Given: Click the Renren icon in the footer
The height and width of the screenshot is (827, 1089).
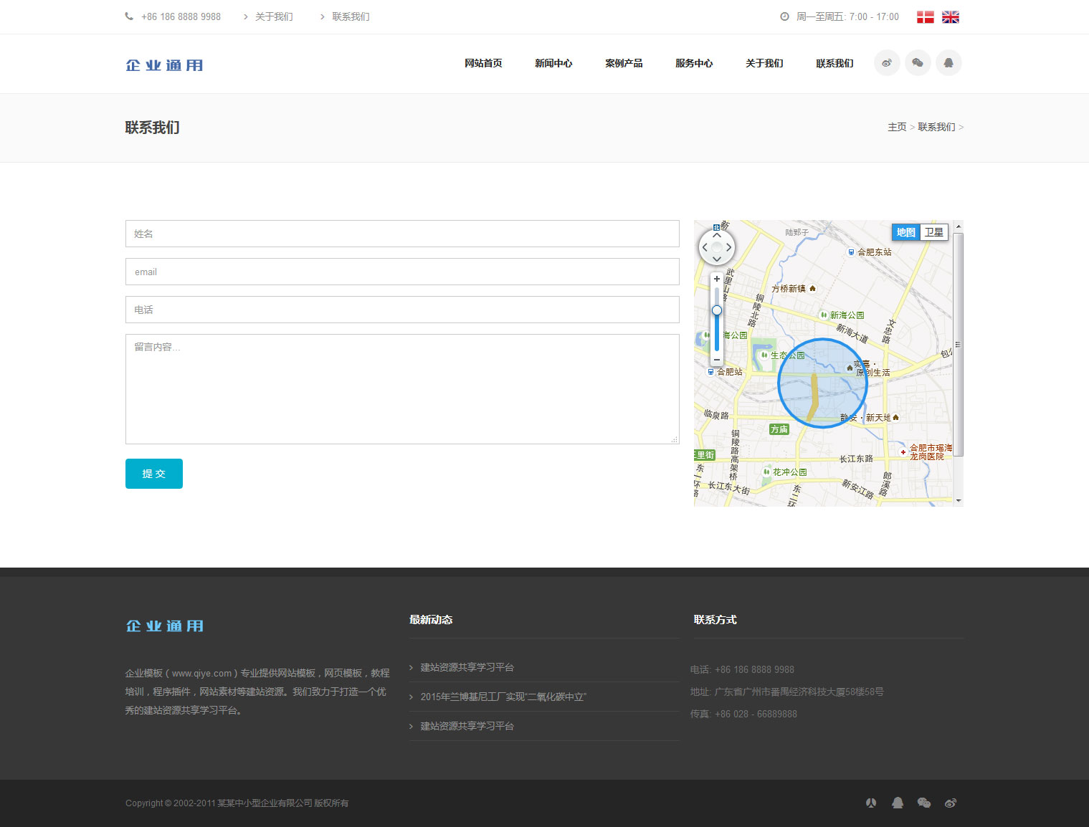Looking at the screenshot, I should pos(871,803).
